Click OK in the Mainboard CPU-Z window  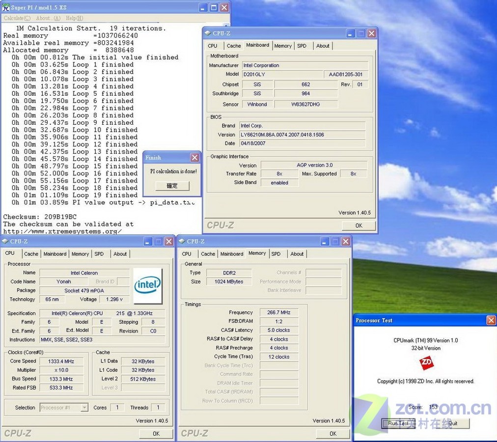coord(359,225)
